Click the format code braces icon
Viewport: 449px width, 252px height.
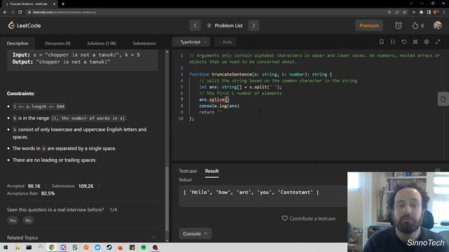[393, 42]
